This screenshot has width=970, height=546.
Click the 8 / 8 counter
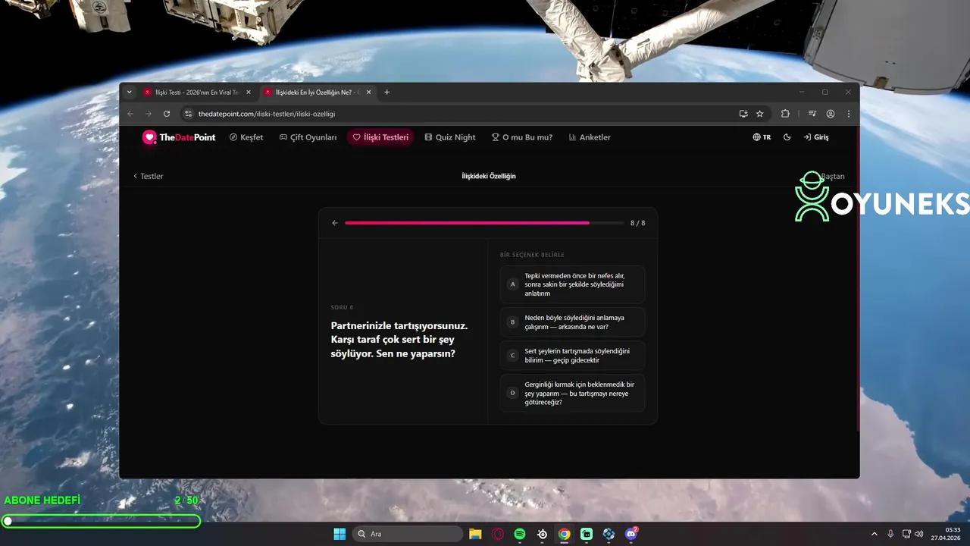coord(638,223)
